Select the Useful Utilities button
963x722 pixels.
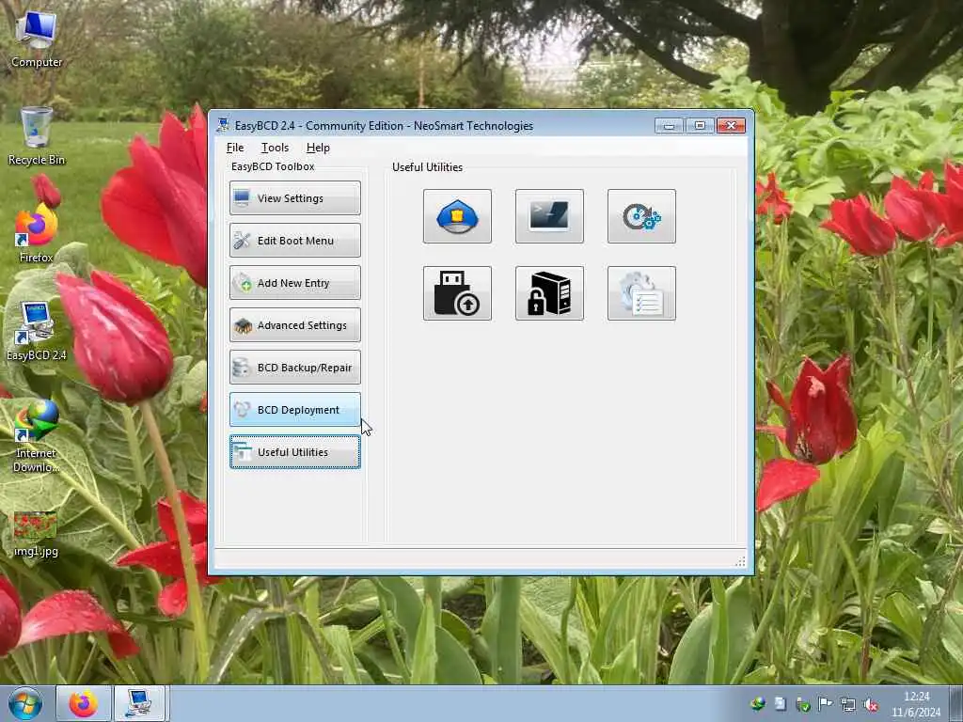click(x=294, y=452)
